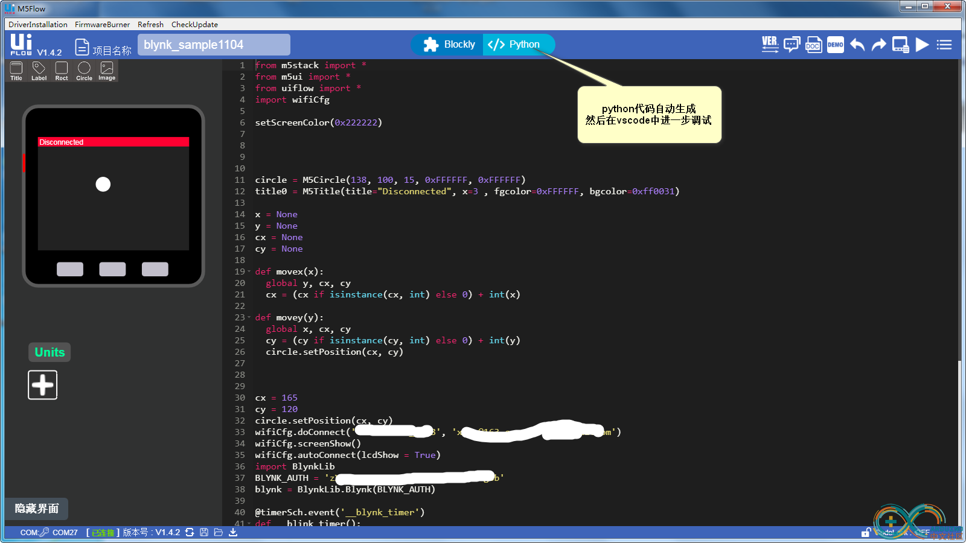Select the Label UI element tool
This screenshot has height=543, width=966.
39,71
